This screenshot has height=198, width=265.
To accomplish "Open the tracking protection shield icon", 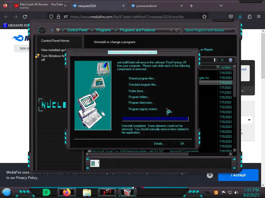I will (51, 16).
